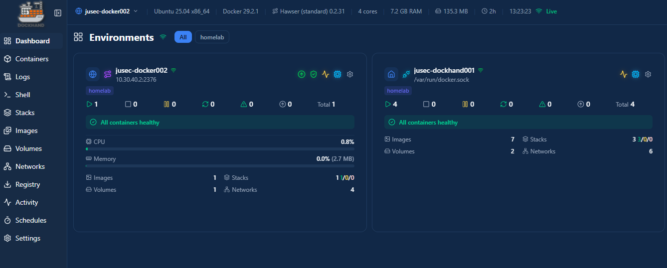
Task: Go to Stacks in the sidebar
Action: [x=25, y=113]
